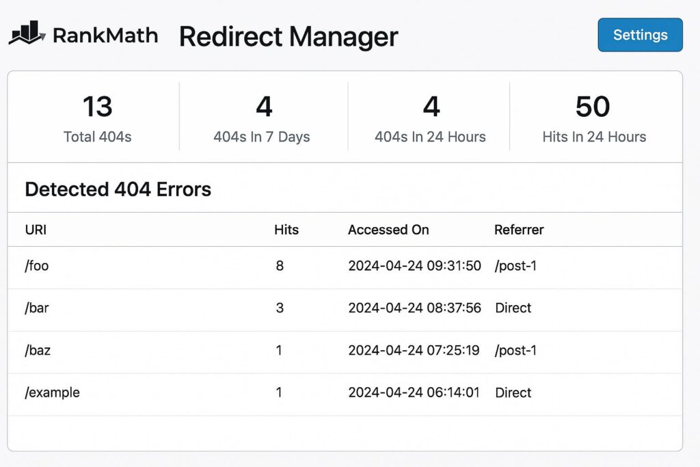The width and height of the screenshot is (700, 467).
Task: Click the Detected 404 Errors section heading
Action: (118, 189)
